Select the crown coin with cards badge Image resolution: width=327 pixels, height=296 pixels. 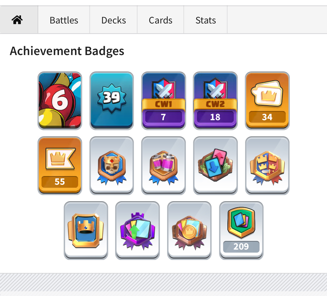tap(189, 231)
